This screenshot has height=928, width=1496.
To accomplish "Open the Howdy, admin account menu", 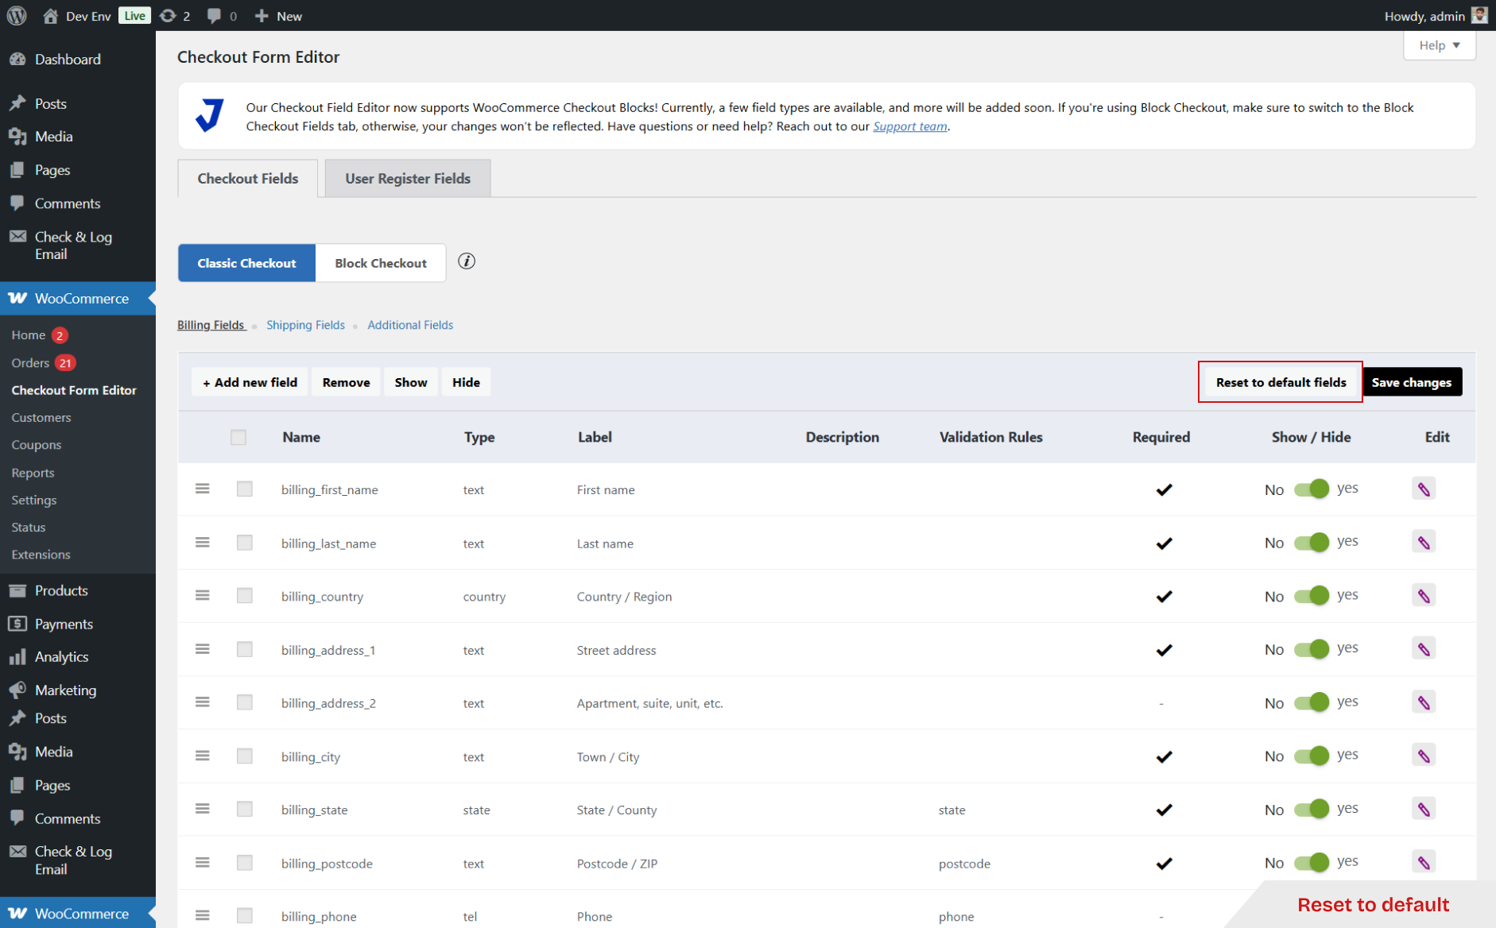I will (1425, 15).
